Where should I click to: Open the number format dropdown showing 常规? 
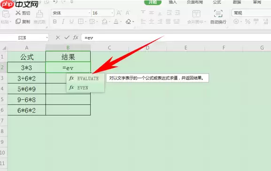[251, 13]
